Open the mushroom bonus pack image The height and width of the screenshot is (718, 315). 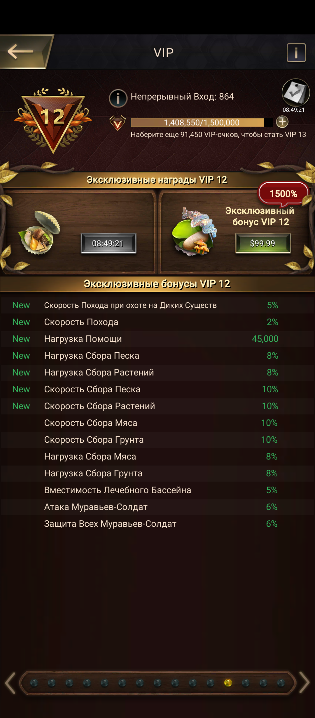(x=195, y=231)
